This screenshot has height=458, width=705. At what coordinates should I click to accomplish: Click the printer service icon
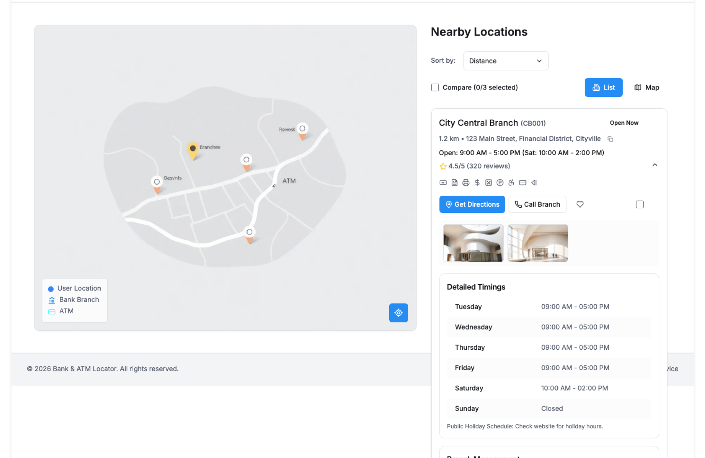pos(466,183)
